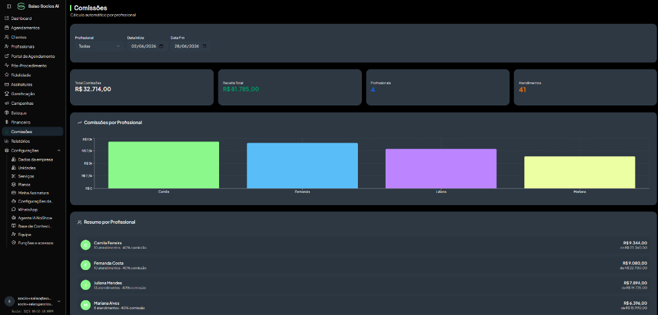Click the Total Comissões R$ 32.714,00 card
Screen dimensions: 658x315
[x=142, y=87]
